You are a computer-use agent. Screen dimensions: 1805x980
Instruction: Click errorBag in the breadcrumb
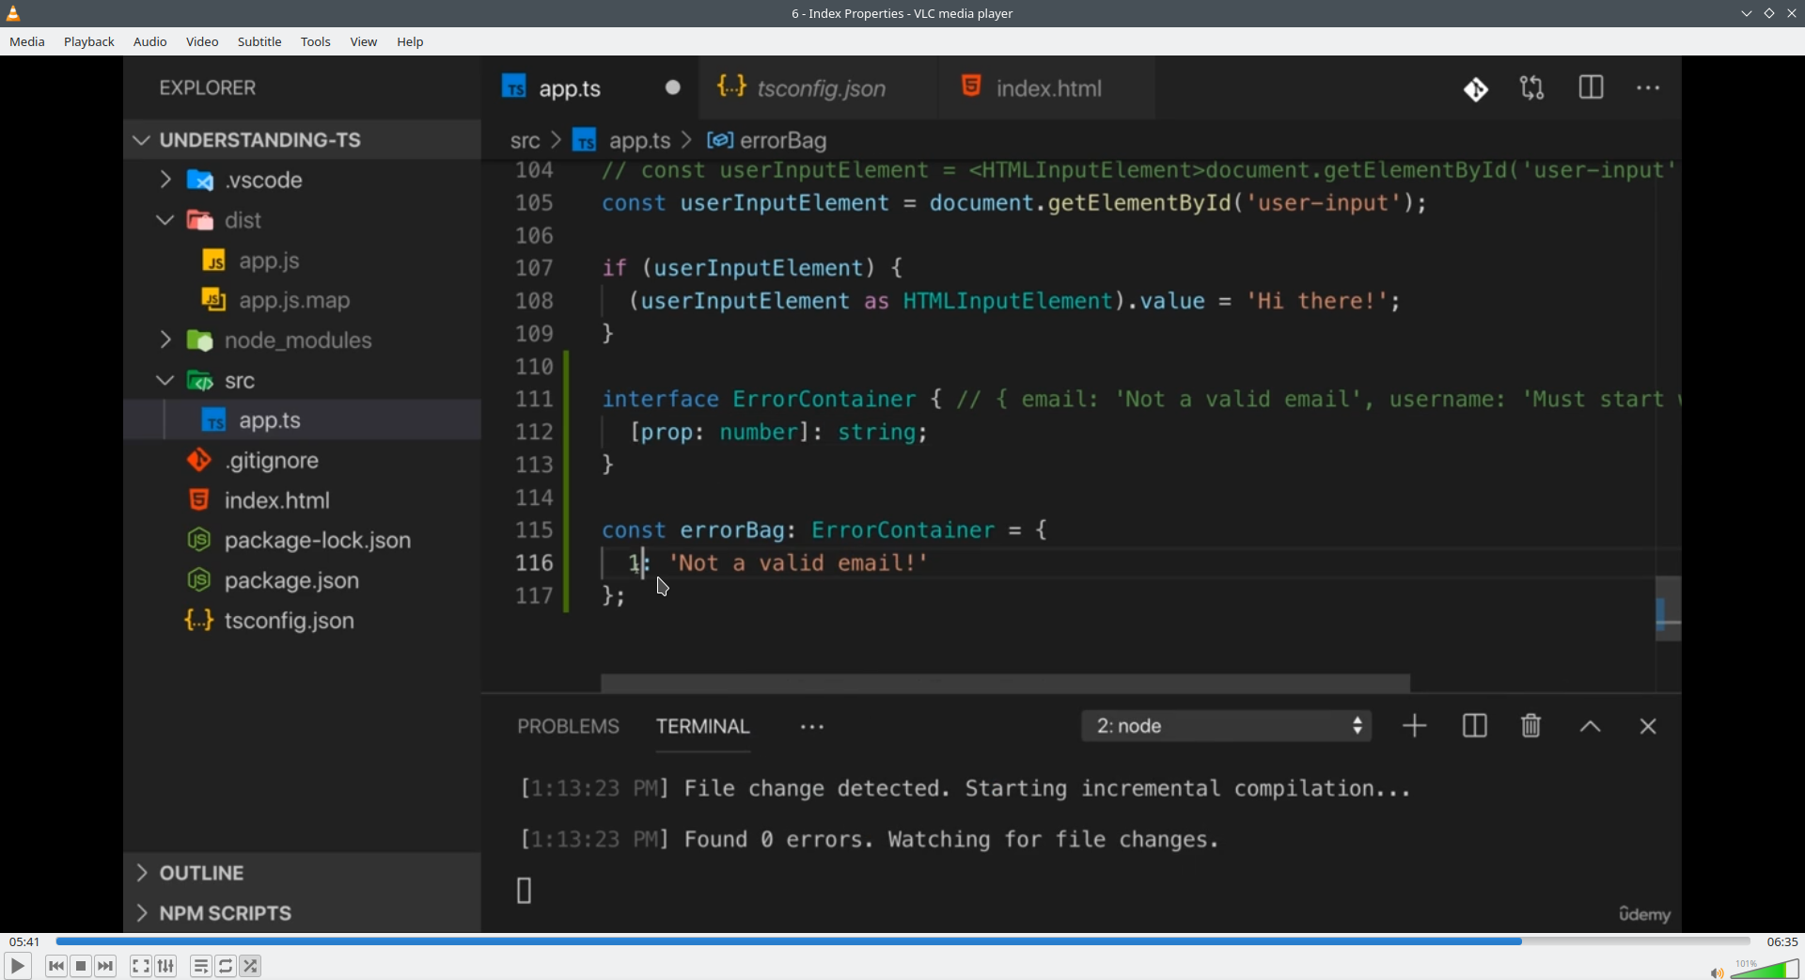[767, 141]
